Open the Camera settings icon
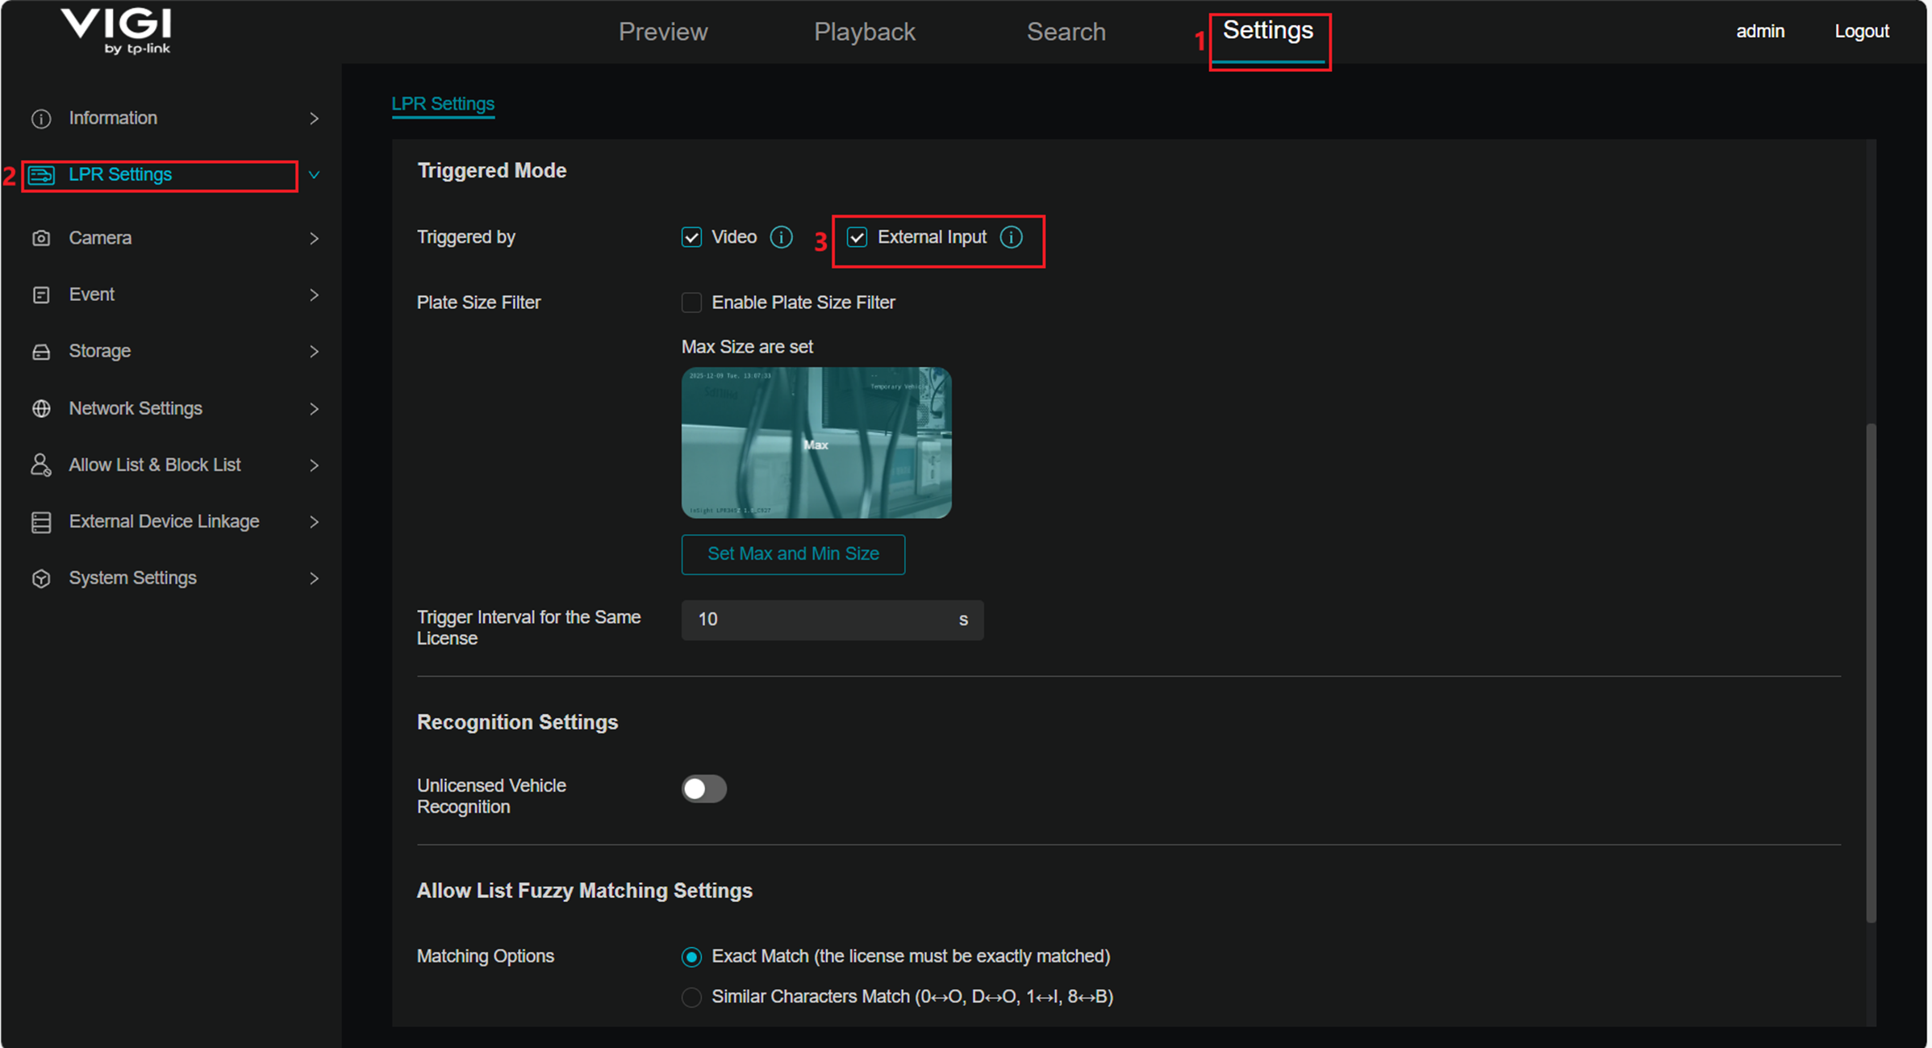Viewport: 1932px width, 1048px height. pyautogui.click(x=40, y=238)
